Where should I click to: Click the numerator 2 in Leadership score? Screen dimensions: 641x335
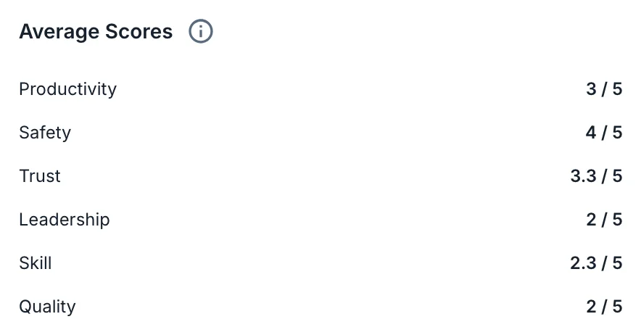591,220
